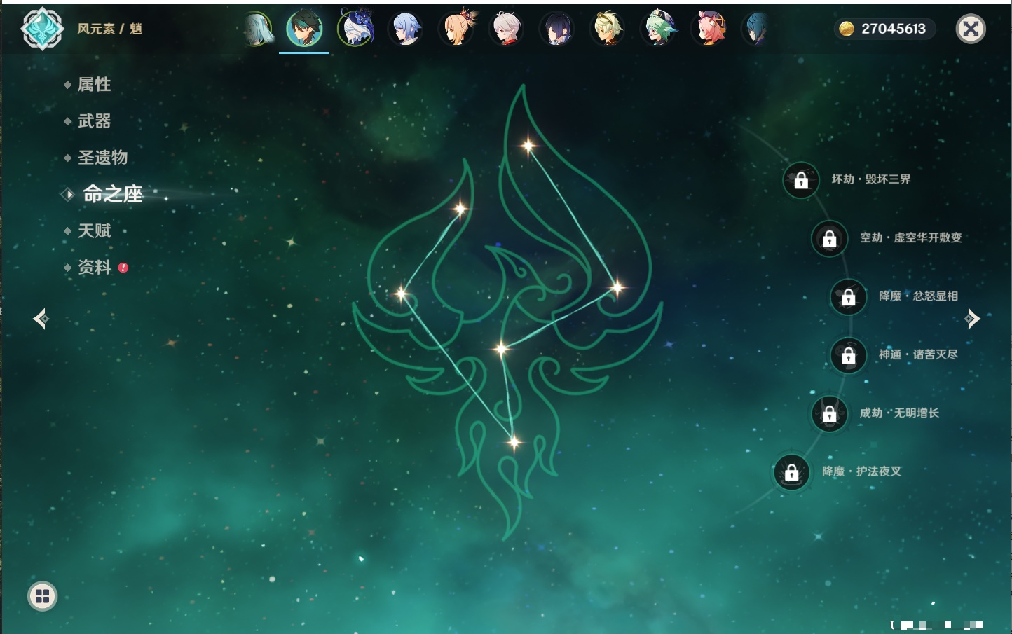
Task: Go to next character with right arrow
Action: pyautogui.click(x=972, y=319)
